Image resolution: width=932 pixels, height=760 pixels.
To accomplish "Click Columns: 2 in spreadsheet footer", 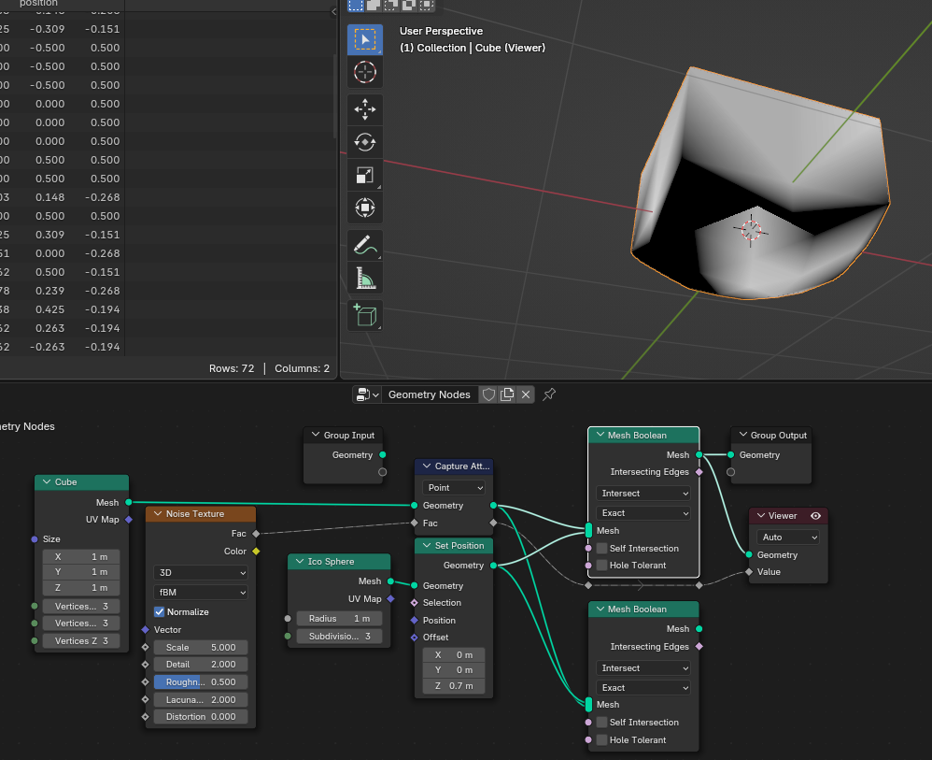I will click(x=302, y=368).
